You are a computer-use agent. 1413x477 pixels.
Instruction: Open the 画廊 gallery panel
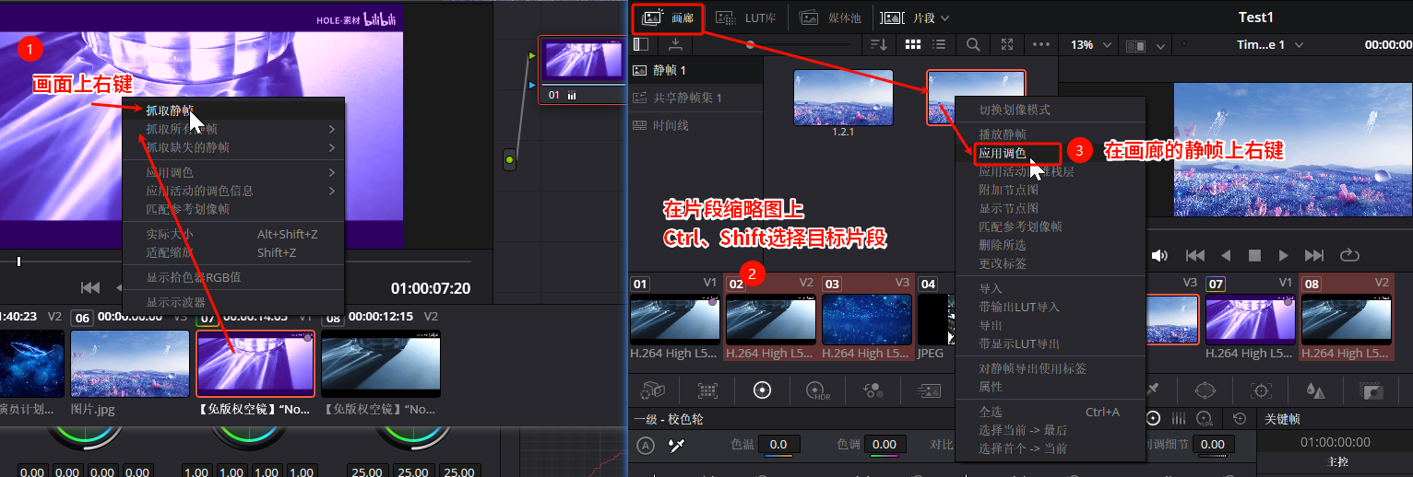668,17
